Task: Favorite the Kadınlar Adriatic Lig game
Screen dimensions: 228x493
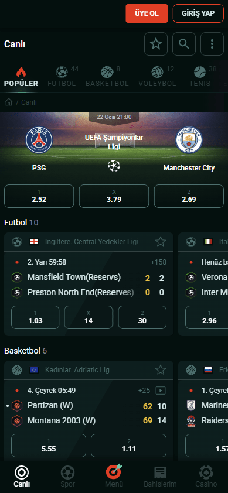Action: (161, 370)
